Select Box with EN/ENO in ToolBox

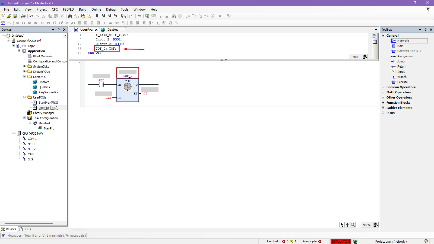409,51
